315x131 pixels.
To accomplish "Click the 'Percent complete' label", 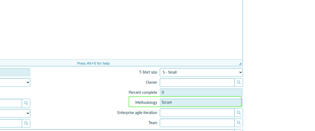I will 143,92.
